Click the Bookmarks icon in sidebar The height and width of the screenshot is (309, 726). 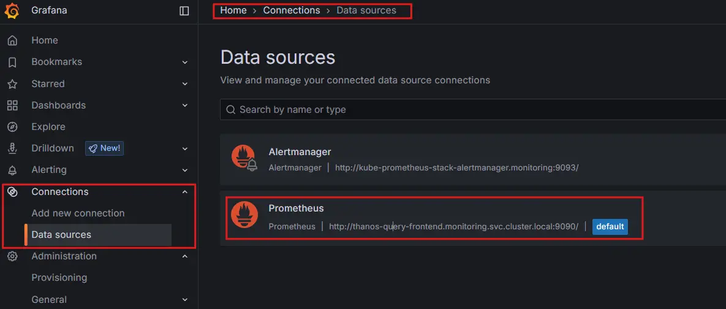12,62
